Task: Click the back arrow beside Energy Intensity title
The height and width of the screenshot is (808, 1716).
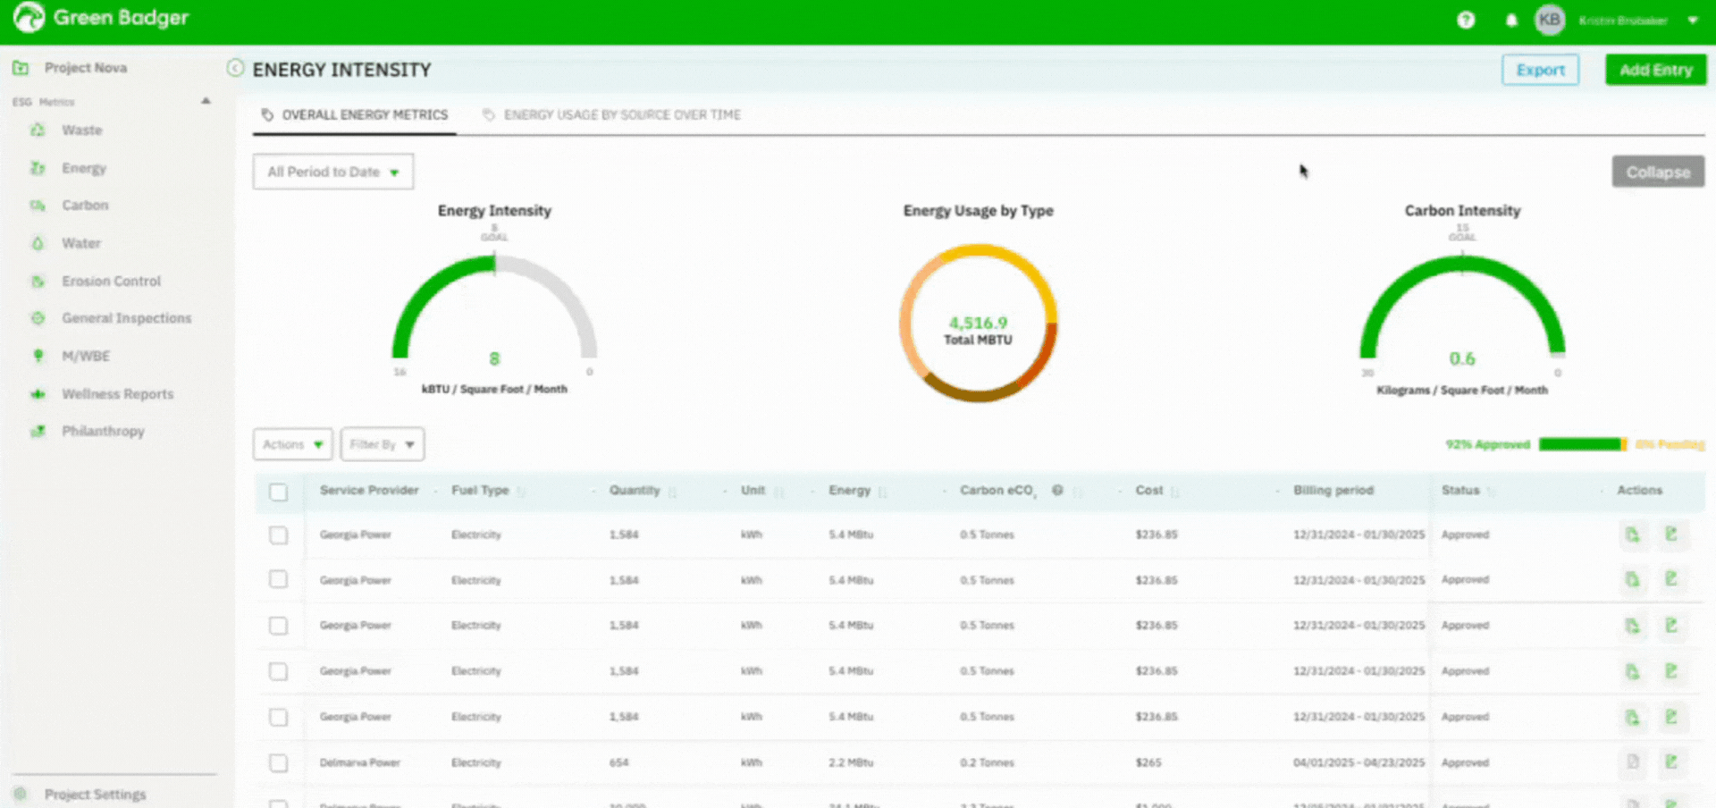Action: (x=235, y=68)
